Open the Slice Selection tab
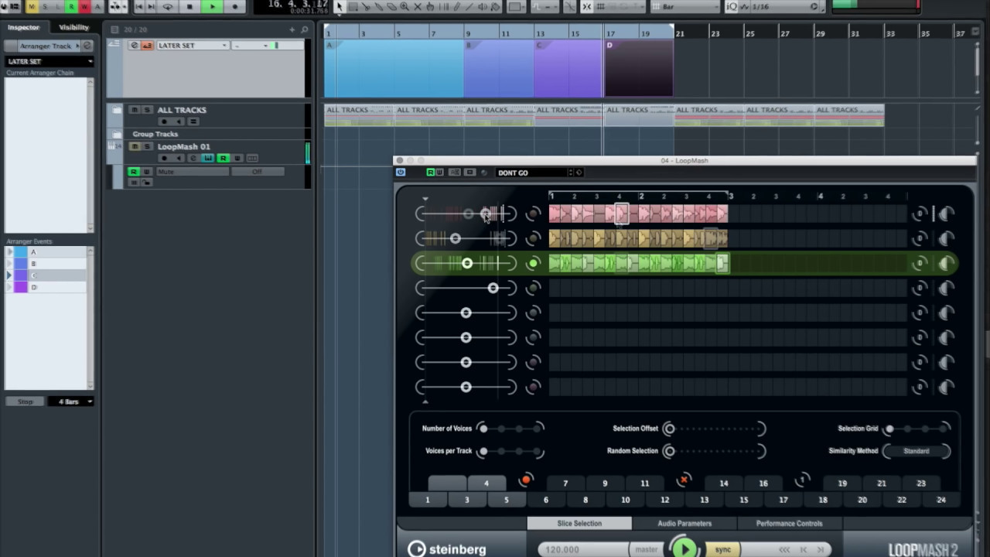 [579, 524]
